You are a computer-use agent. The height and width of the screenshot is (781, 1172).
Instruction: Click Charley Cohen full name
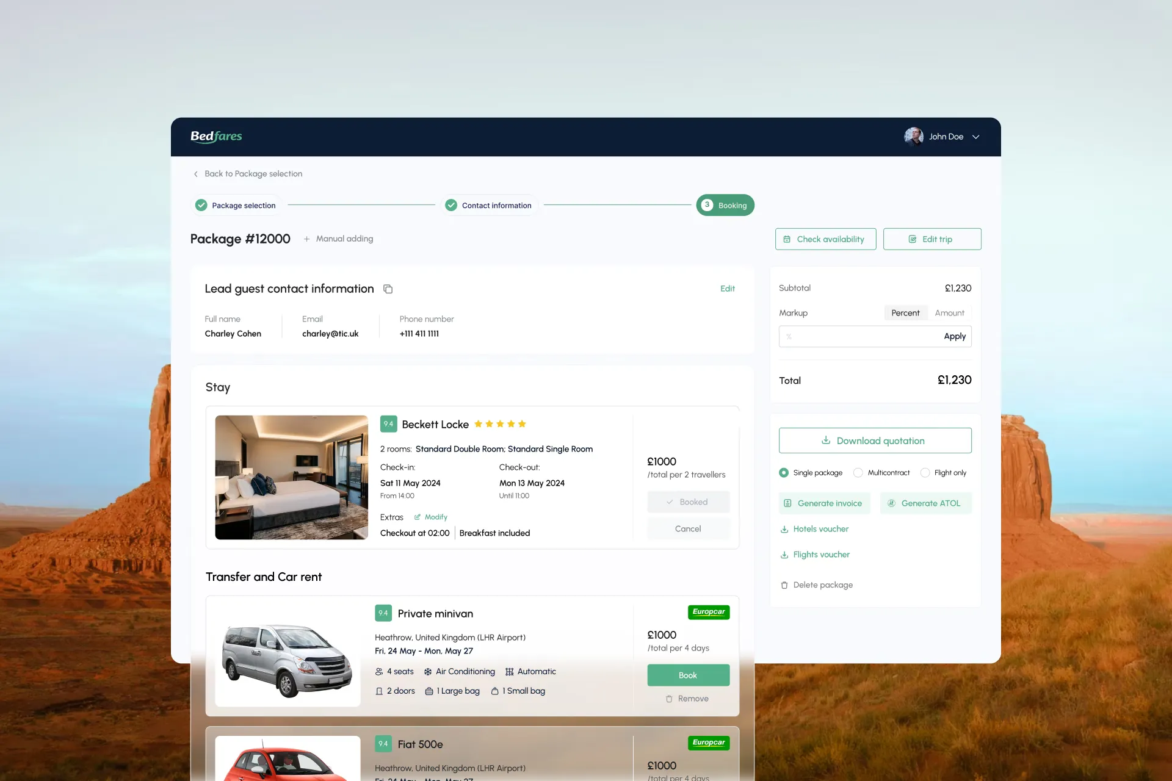233,334
